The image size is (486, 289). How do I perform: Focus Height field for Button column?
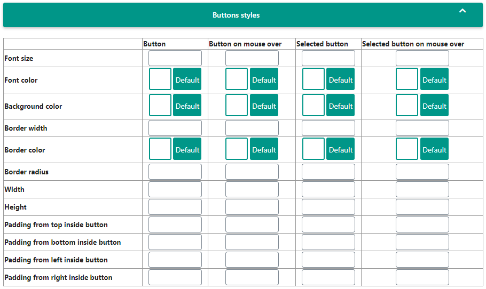pos(175,207)
